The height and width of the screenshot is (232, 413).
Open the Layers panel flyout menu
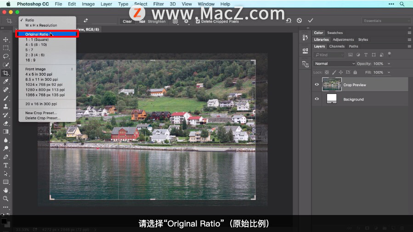pyautogui.click(x=409, y=46)
